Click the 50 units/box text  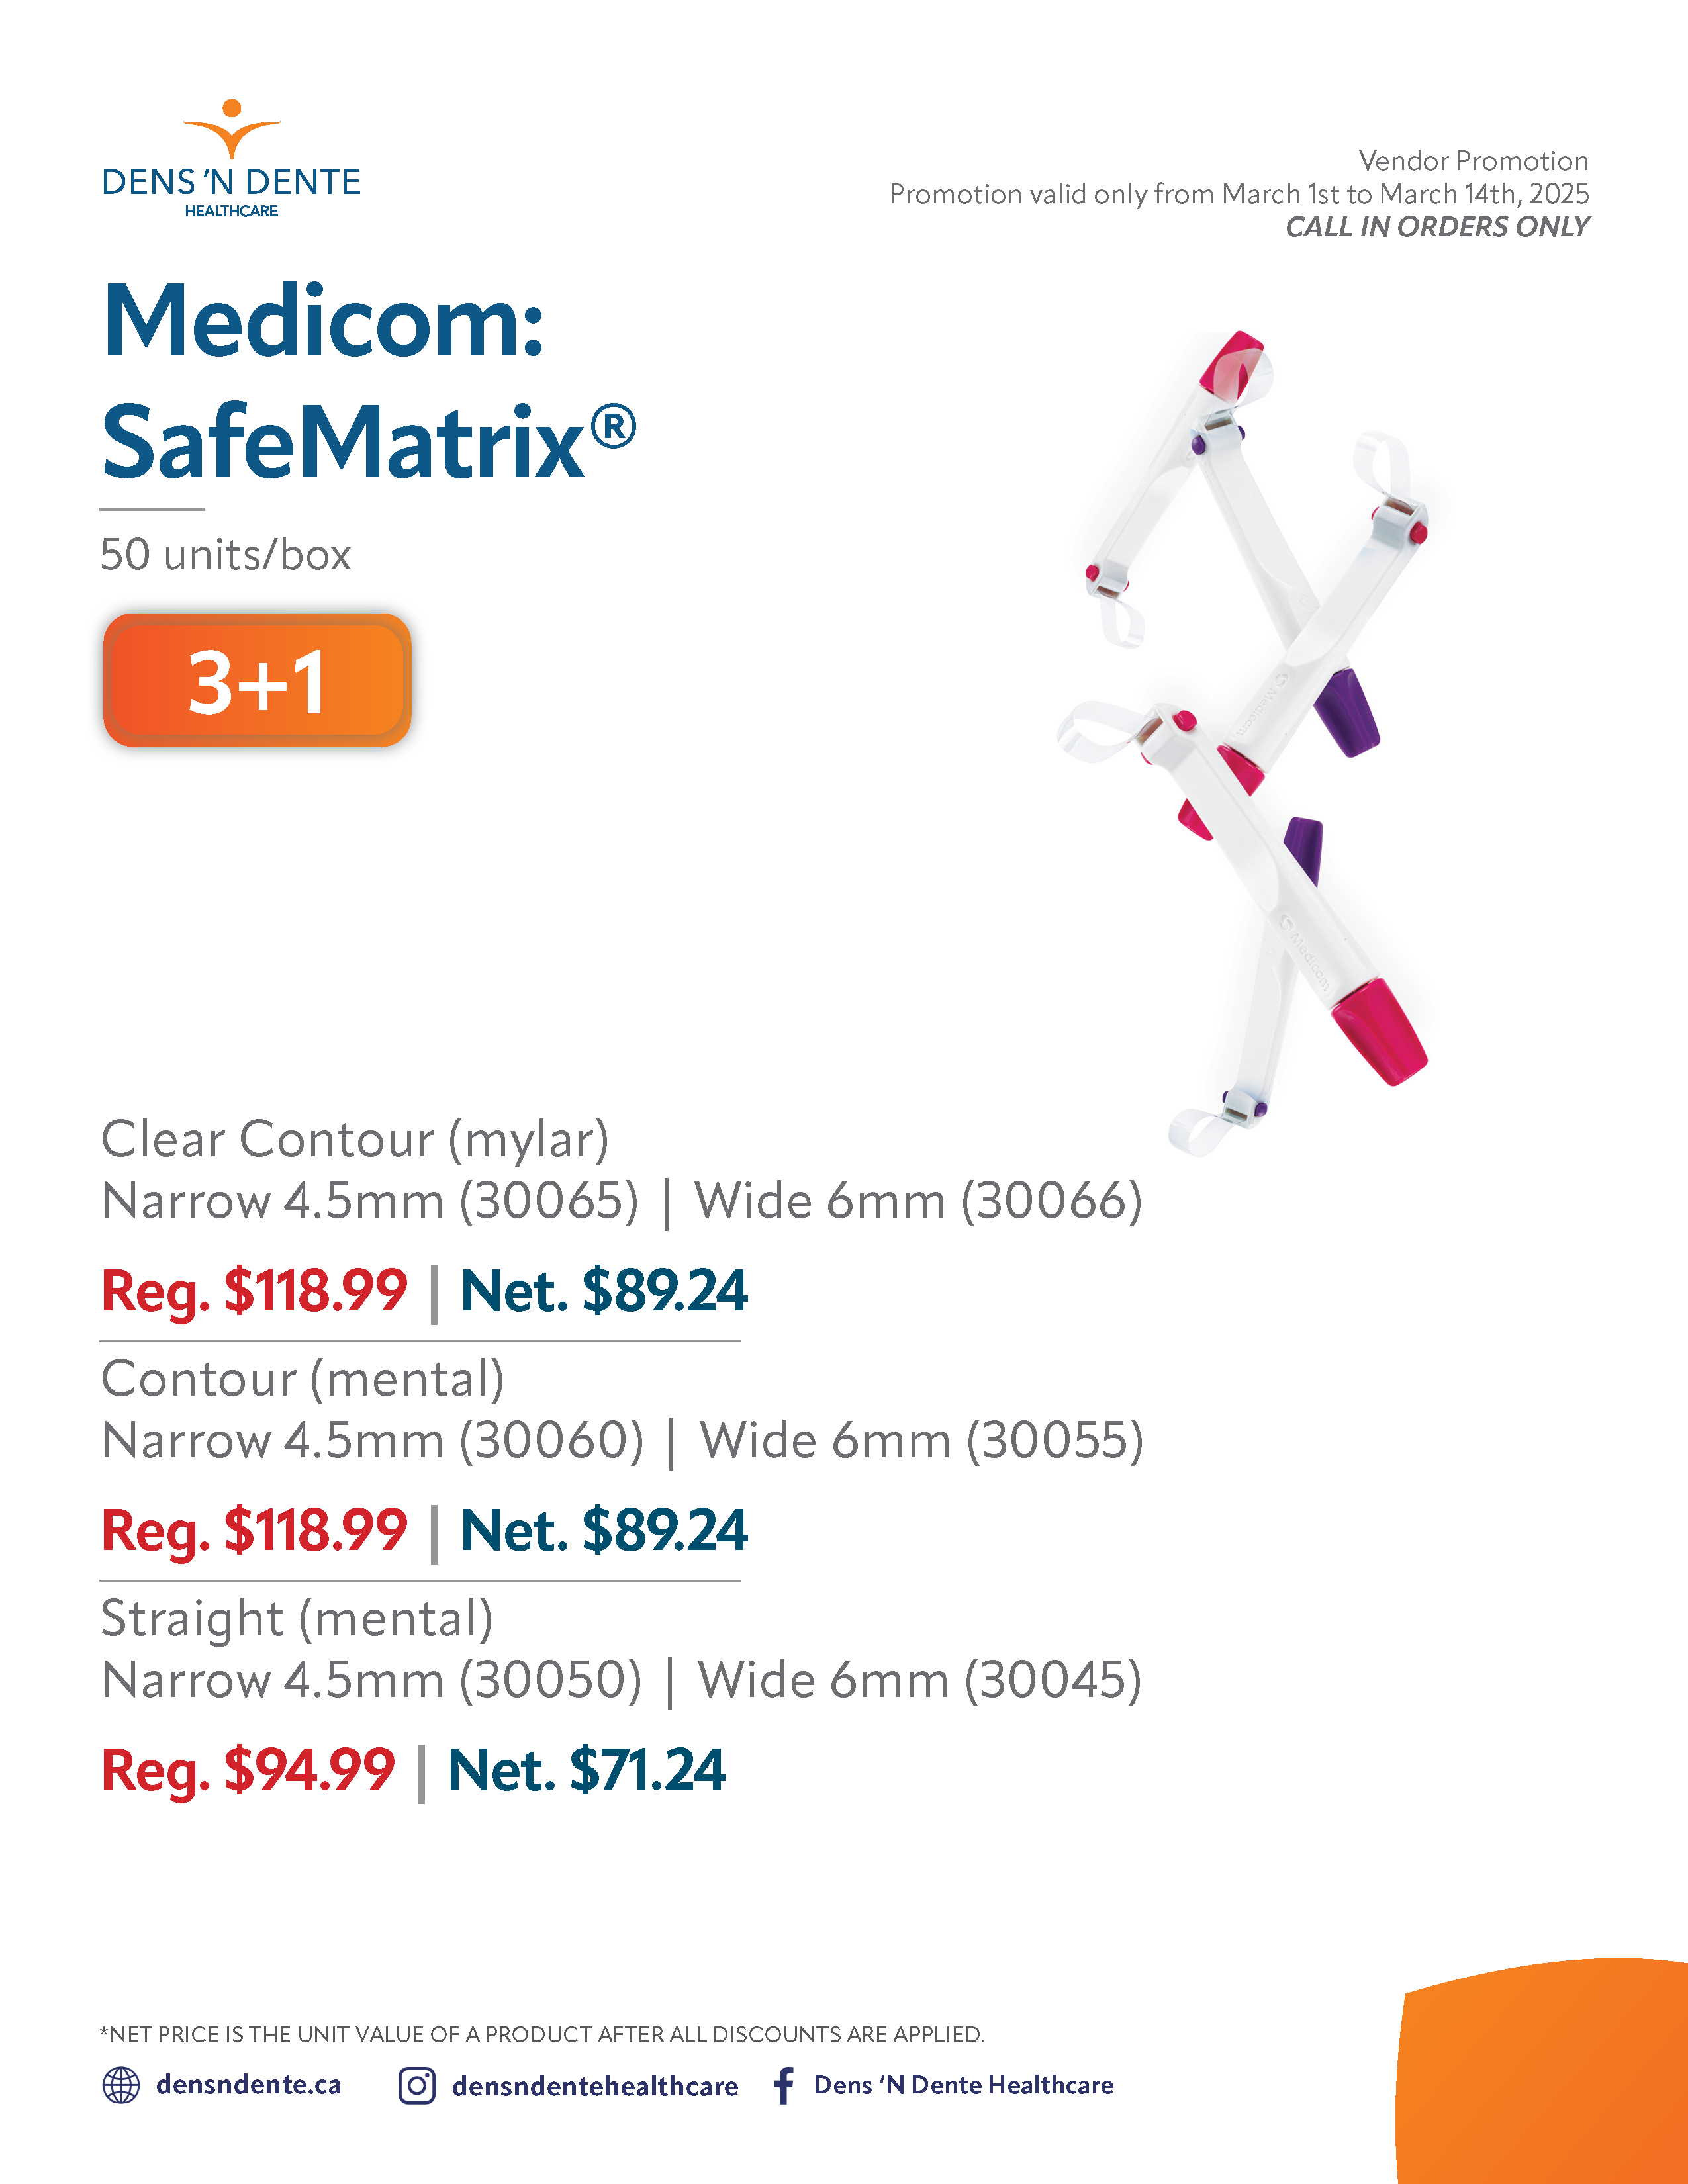[x=226, y=554]
